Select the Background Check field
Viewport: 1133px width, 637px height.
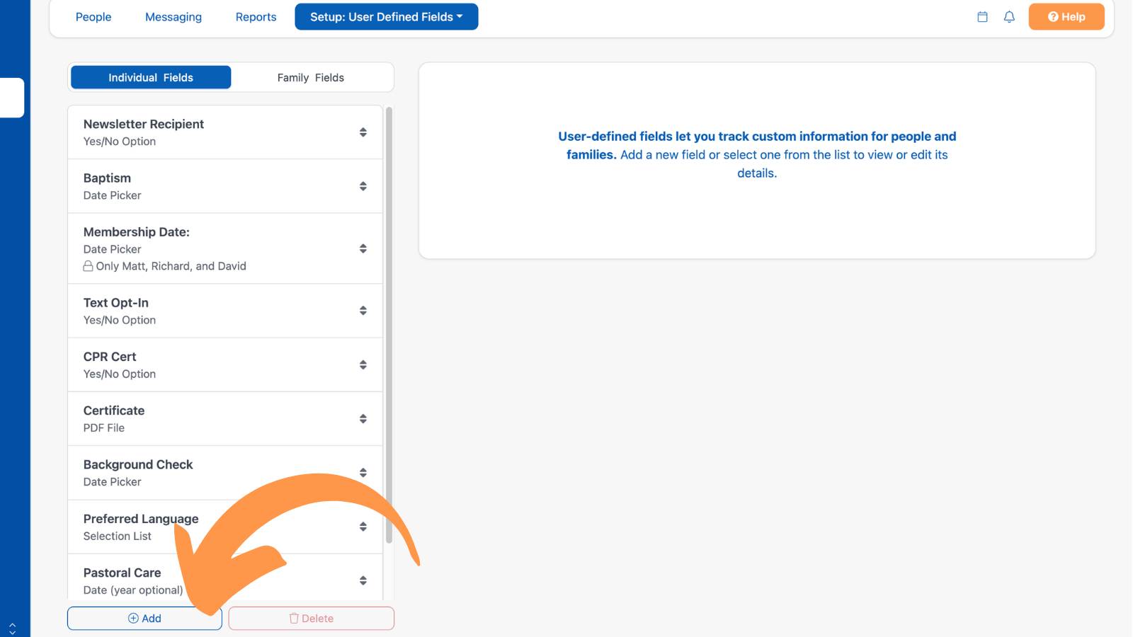pos(225,473)
